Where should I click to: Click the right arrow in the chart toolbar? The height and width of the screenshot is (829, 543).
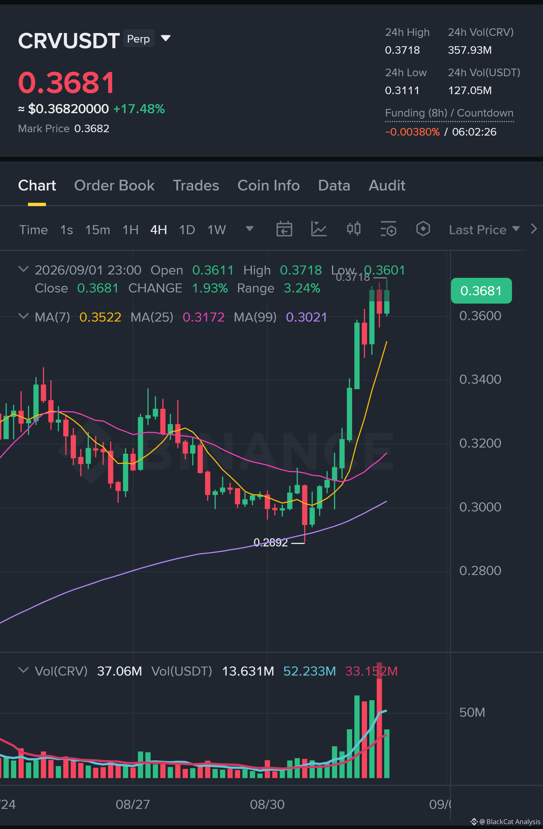pyautogui.click(x=534, y=229)
